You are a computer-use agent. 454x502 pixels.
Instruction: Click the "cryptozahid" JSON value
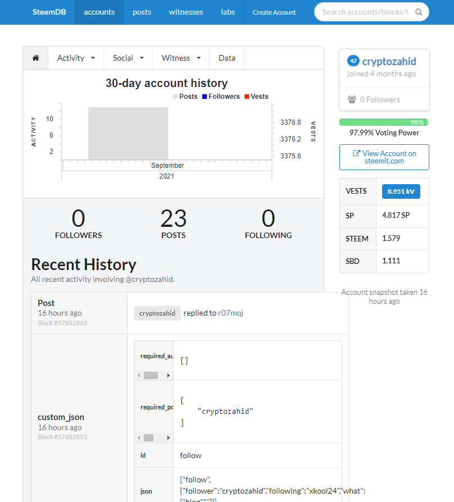tap(225, 412)
